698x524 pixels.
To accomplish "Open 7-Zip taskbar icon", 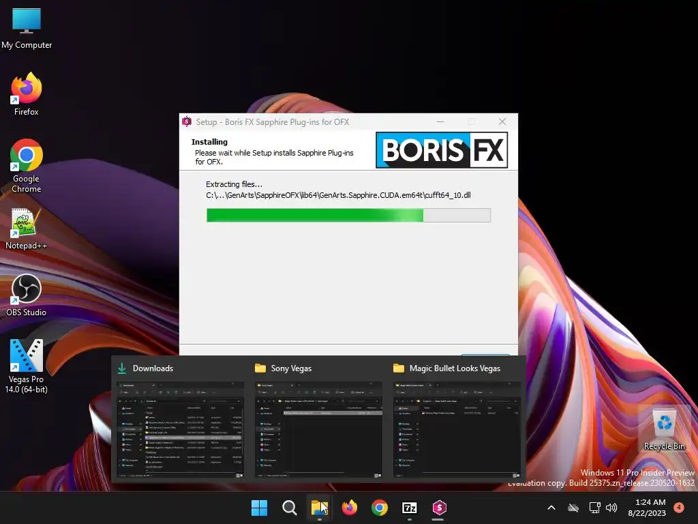I will click(x=409, y=508).
